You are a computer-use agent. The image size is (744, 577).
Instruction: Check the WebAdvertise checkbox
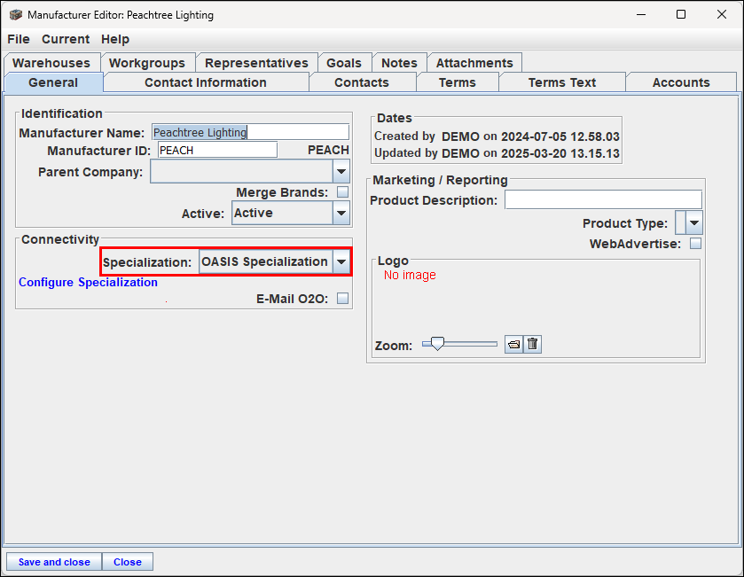point(696,244)
